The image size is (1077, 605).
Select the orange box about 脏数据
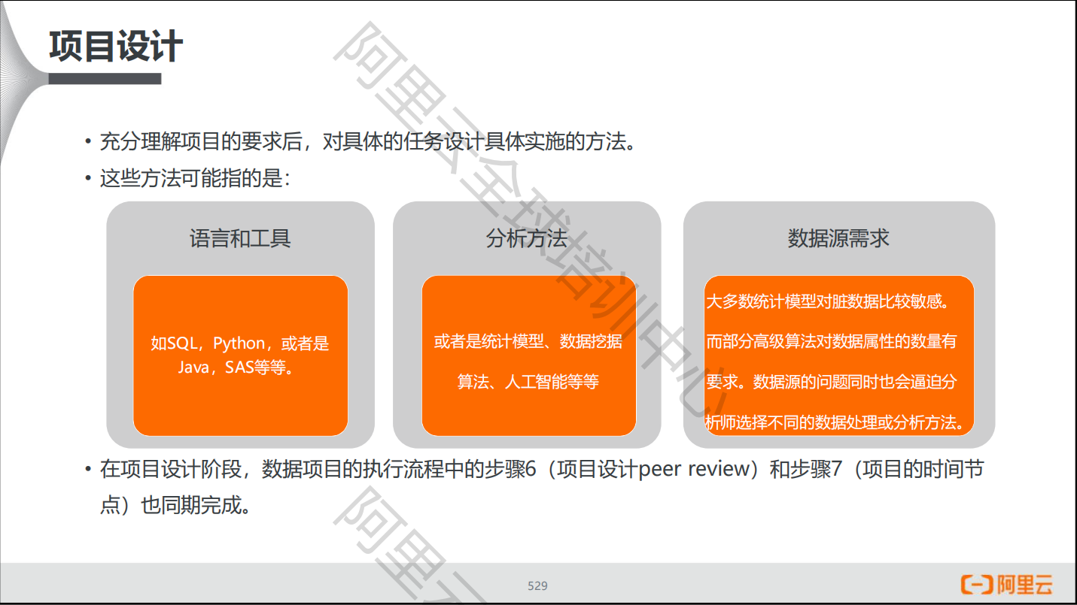[839, 355]
